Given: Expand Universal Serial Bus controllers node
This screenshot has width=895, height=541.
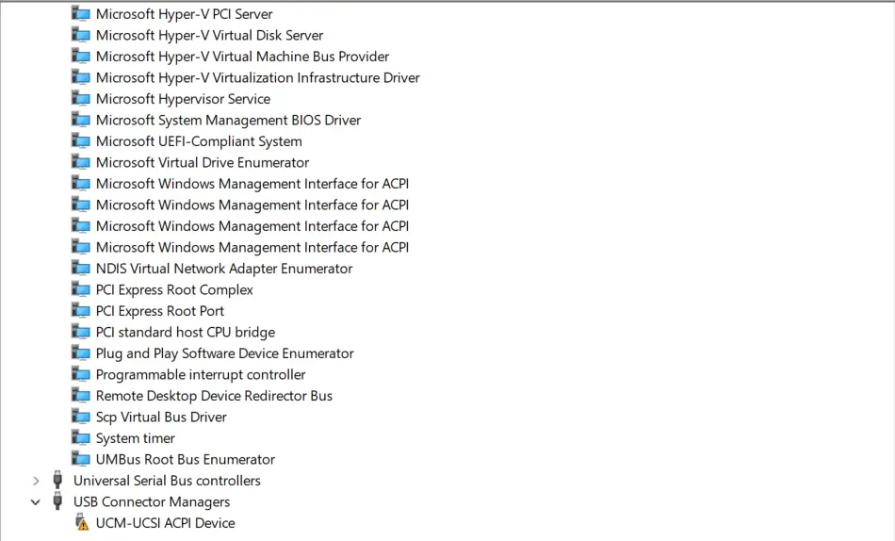Looking at the screenshot, I should [x=36, y=481].
